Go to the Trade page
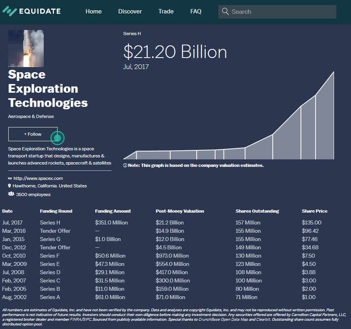The height and width of the screenshot is (329, 351). (x=166, y=11)
